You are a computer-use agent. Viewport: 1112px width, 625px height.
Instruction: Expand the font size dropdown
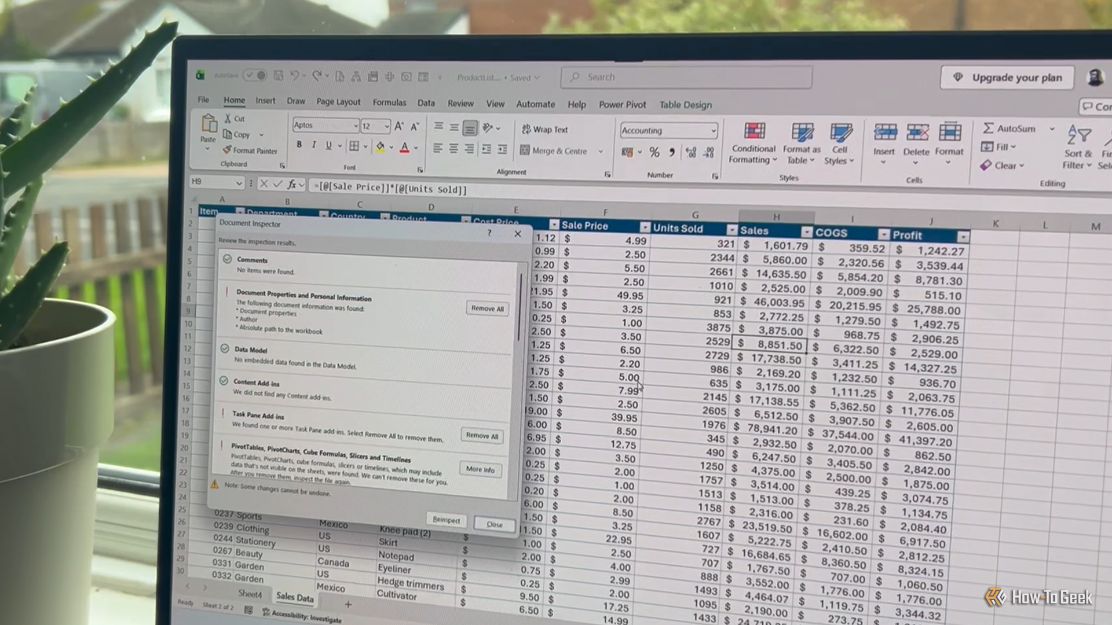point(387,126)
